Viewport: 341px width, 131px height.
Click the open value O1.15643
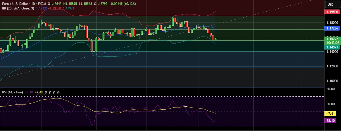pyautogui.click(x=55, y=4)
